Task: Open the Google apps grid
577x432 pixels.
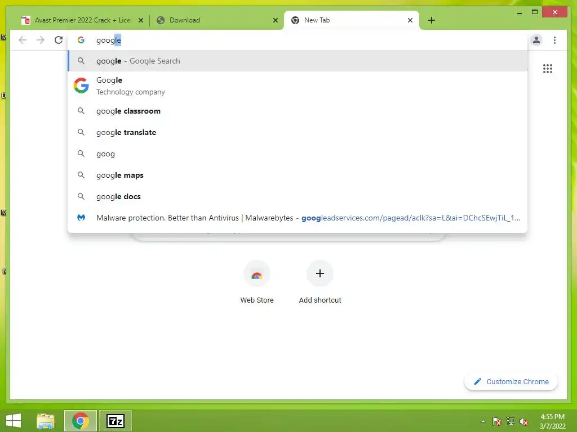Action: (548, 69)
